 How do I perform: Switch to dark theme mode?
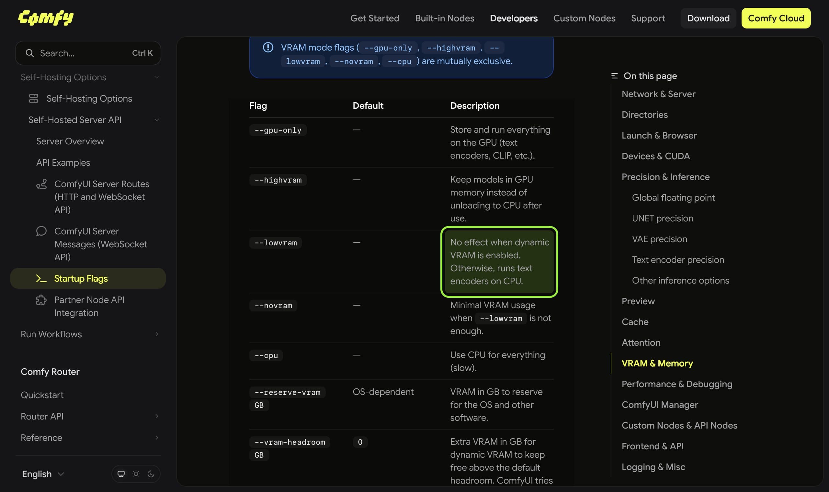(x=151, y=474)
